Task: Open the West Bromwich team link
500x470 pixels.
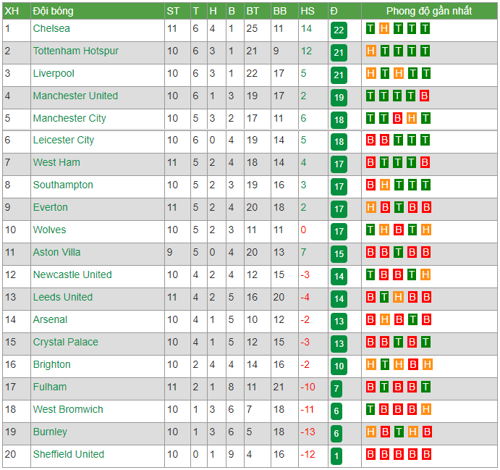Action: click(68, 409)
